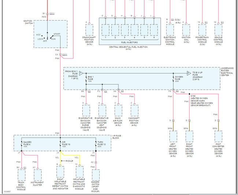Click the triangle A connector symbol

(x=81, y=74)
